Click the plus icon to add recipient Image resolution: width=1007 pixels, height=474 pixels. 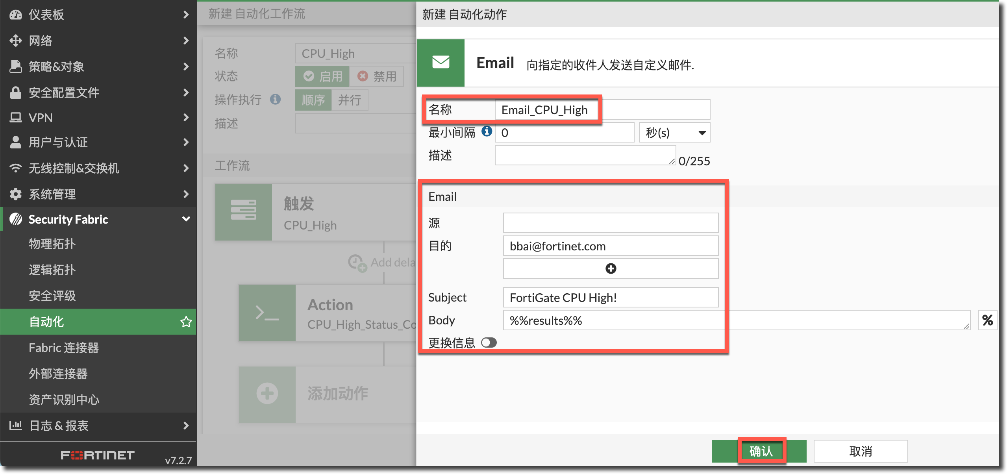click(x=611, y=268)
